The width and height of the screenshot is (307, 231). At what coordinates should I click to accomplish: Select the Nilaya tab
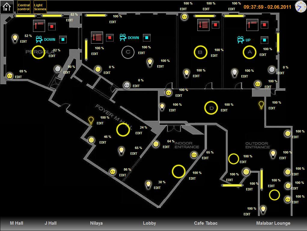(x=96, y=223)
